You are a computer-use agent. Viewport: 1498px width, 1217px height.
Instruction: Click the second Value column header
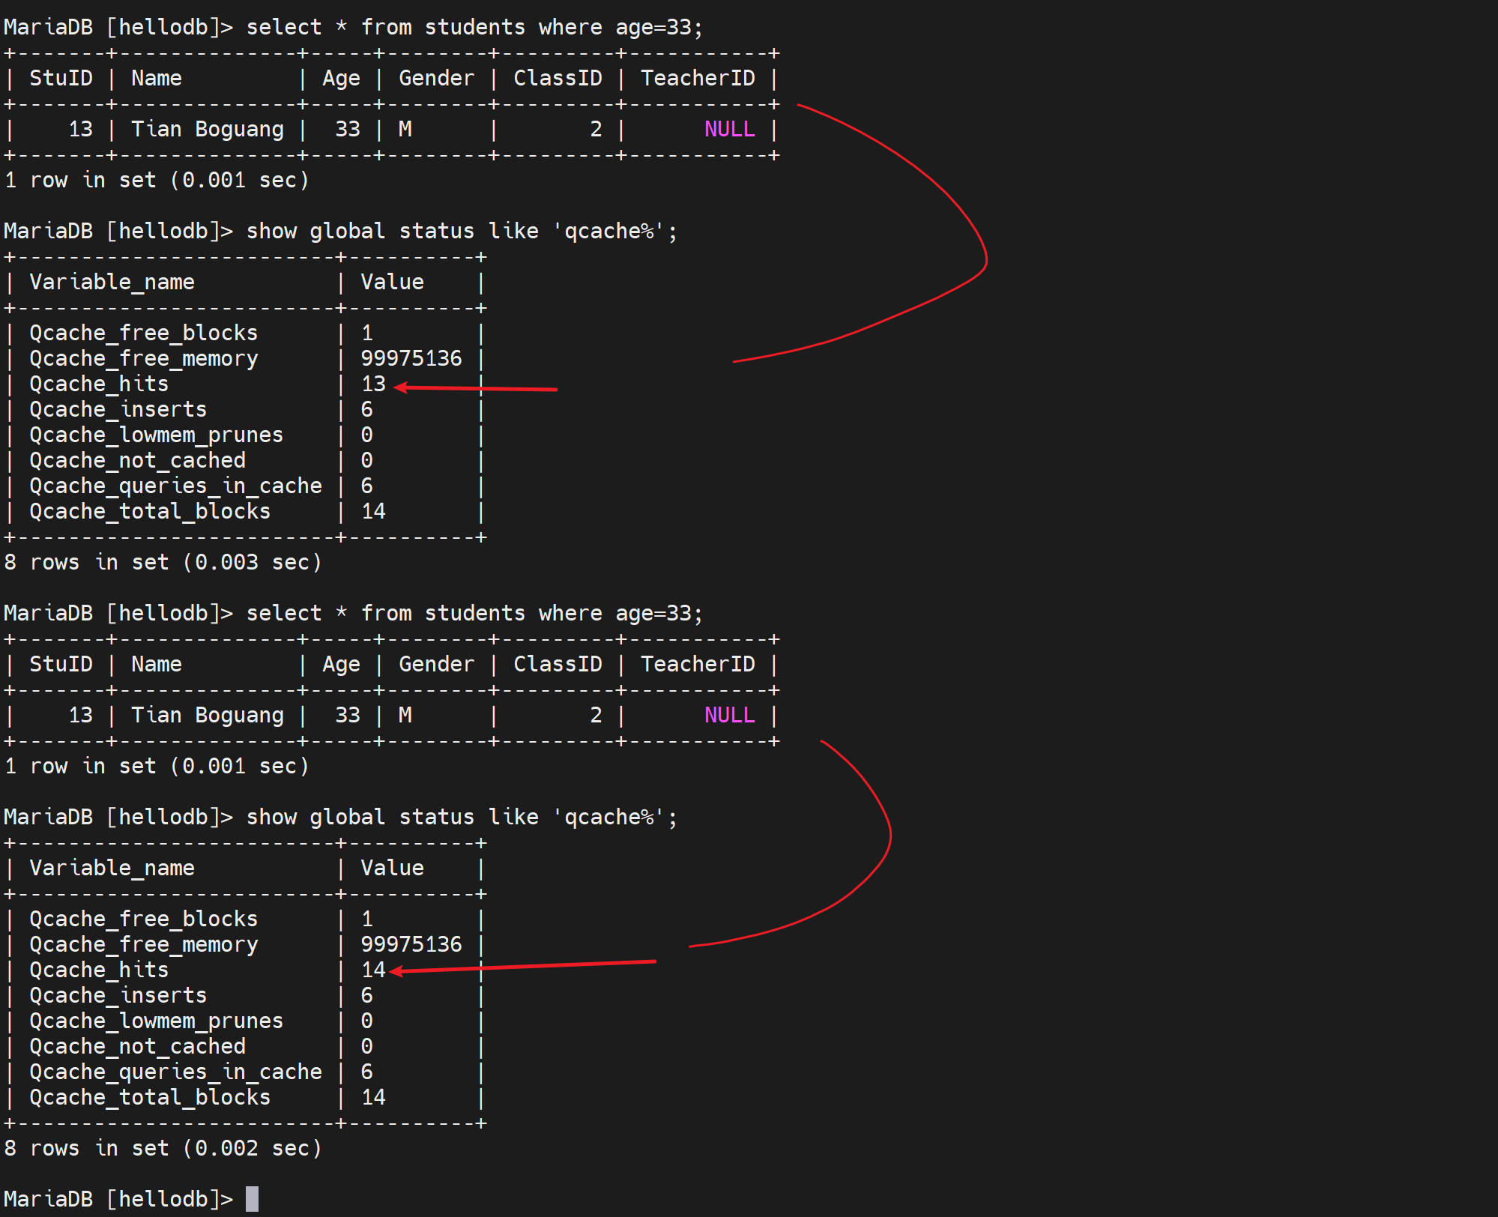point(392,868)
